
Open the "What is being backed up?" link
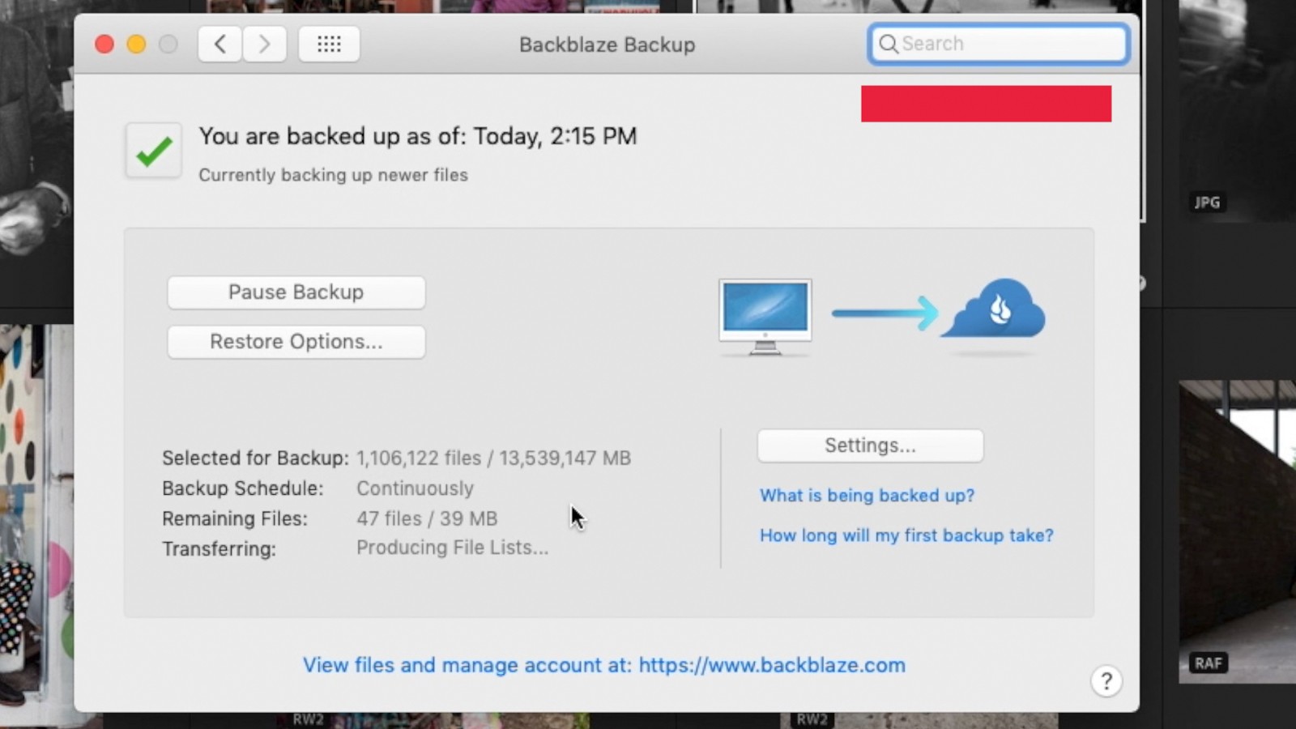click(x=867, y=495)
